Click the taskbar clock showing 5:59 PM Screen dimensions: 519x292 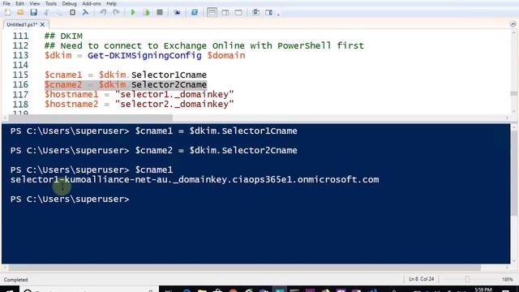point(483,290)
